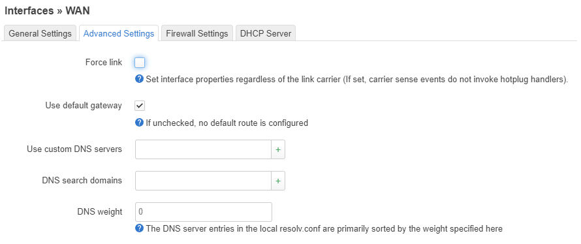581x244 pixels.
Task: Open the Firewall Settings tab
Action: coord(196,33)
